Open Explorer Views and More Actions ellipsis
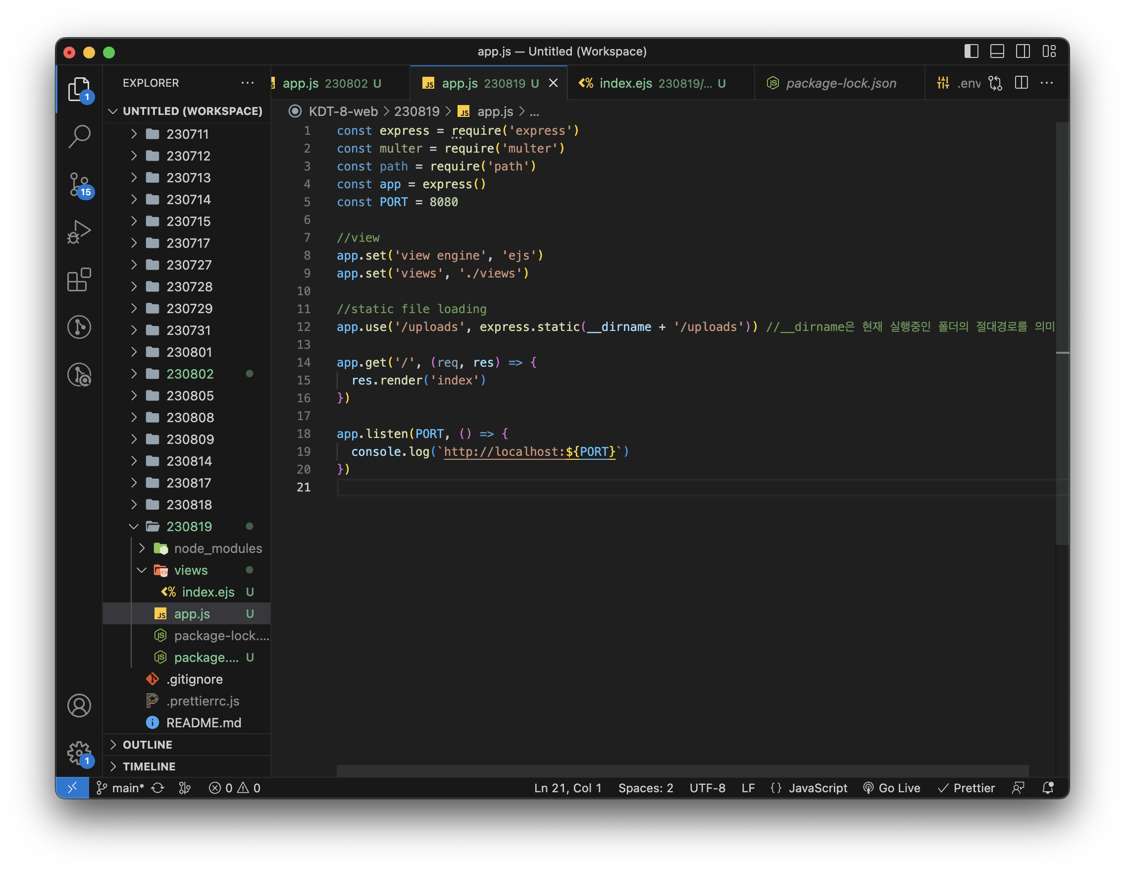This screenshot has width=1125, height=872. point(247,83)
